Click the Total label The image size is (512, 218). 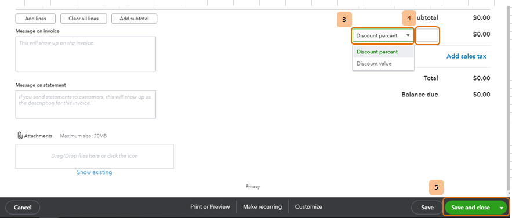tap(431, 78)
